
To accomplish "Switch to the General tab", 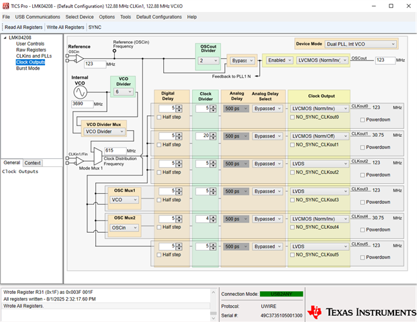I will 11,162.
